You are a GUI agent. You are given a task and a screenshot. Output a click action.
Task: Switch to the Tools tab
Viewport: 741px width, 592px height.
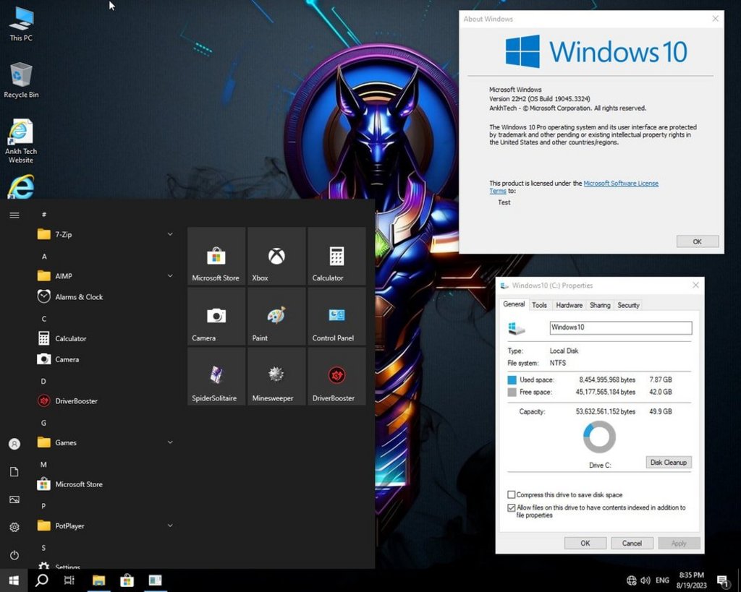[x=539, y=305]
